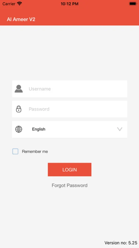139x248 pixels.
Task: Click the globe language icon
Action: [x=19, y=129]
